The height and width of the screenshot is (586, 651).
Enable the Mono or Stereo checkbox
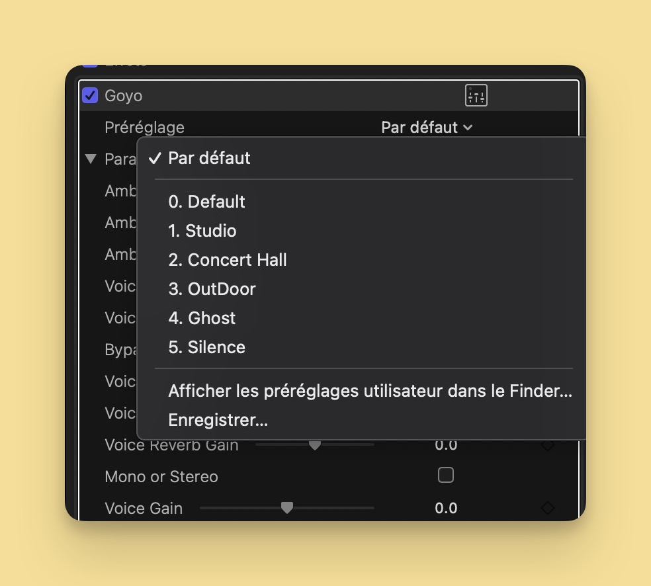click(x=446, y=475)
